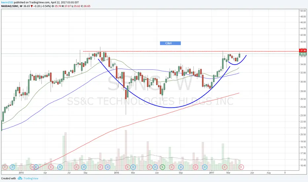This screenshot has height=182, width=308.
Task: Click the low value L:35.63
Action: click(76, 6)
